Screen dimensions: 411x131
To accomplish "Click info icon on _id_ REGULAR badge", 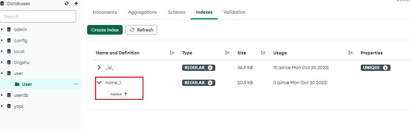I will click(x=210, y=68).
